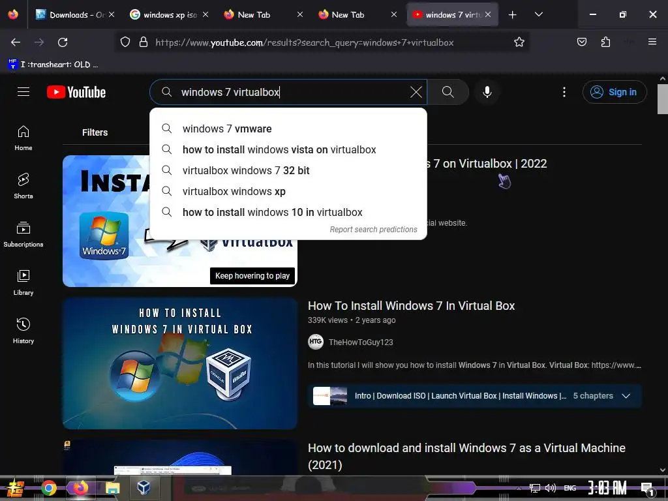This screenshot has width=668, height=501.
Task: Open first video thumbnail showing Windows 7 logo
Action: [x=180, y=220]
